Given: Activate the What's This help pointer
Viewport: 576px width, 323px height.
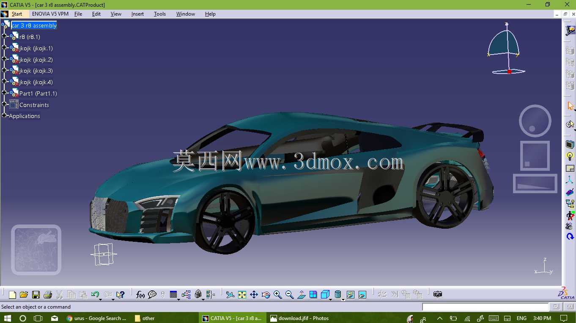Looking at the screenshot, I should [x=121, y=295].
